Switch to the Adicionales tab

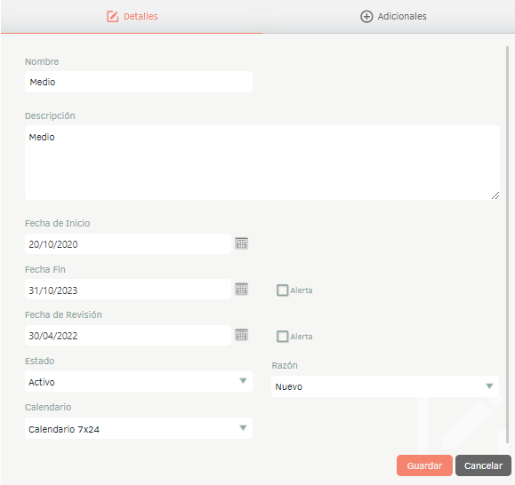(x=393, y=16)
